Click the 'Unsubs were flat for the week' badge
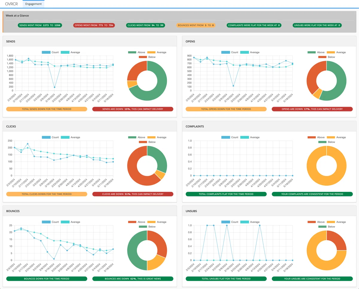359x289 pixels. click(x=317, y=25)
